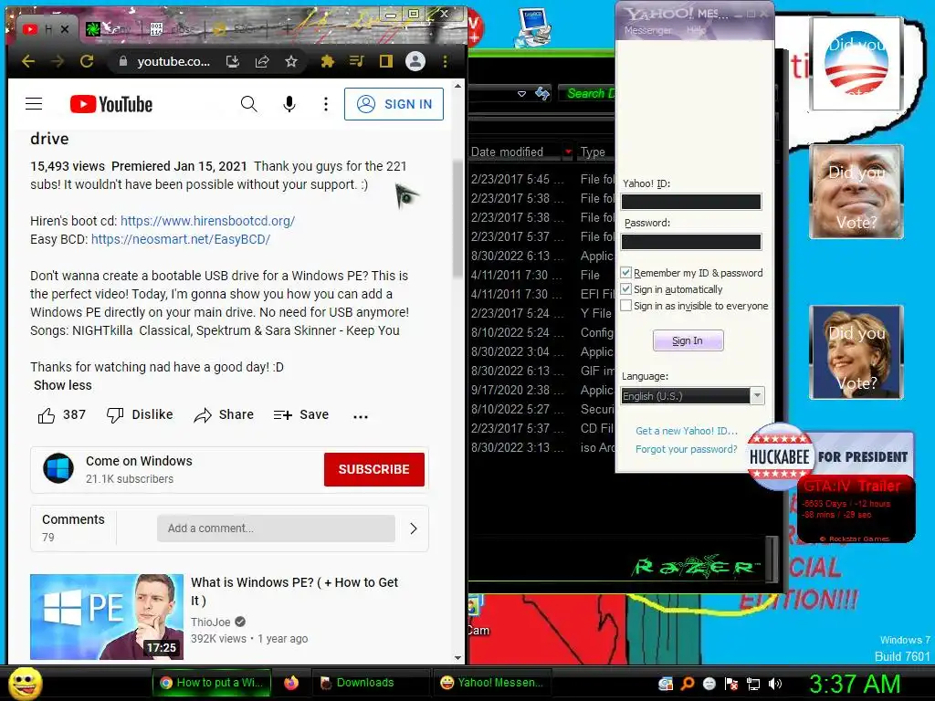Click the YouTube SIGN IN button
Screen dimensions: 935x701
394,104
